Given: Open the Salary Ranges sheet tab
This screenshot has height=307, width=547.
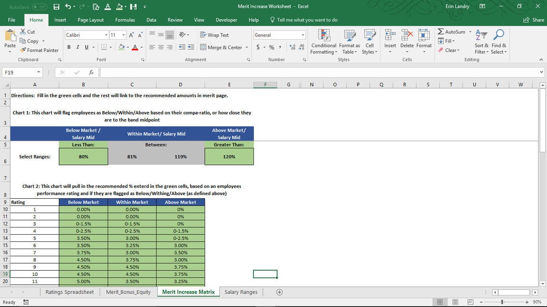Looking at the screenshot, I should (241, 292).
